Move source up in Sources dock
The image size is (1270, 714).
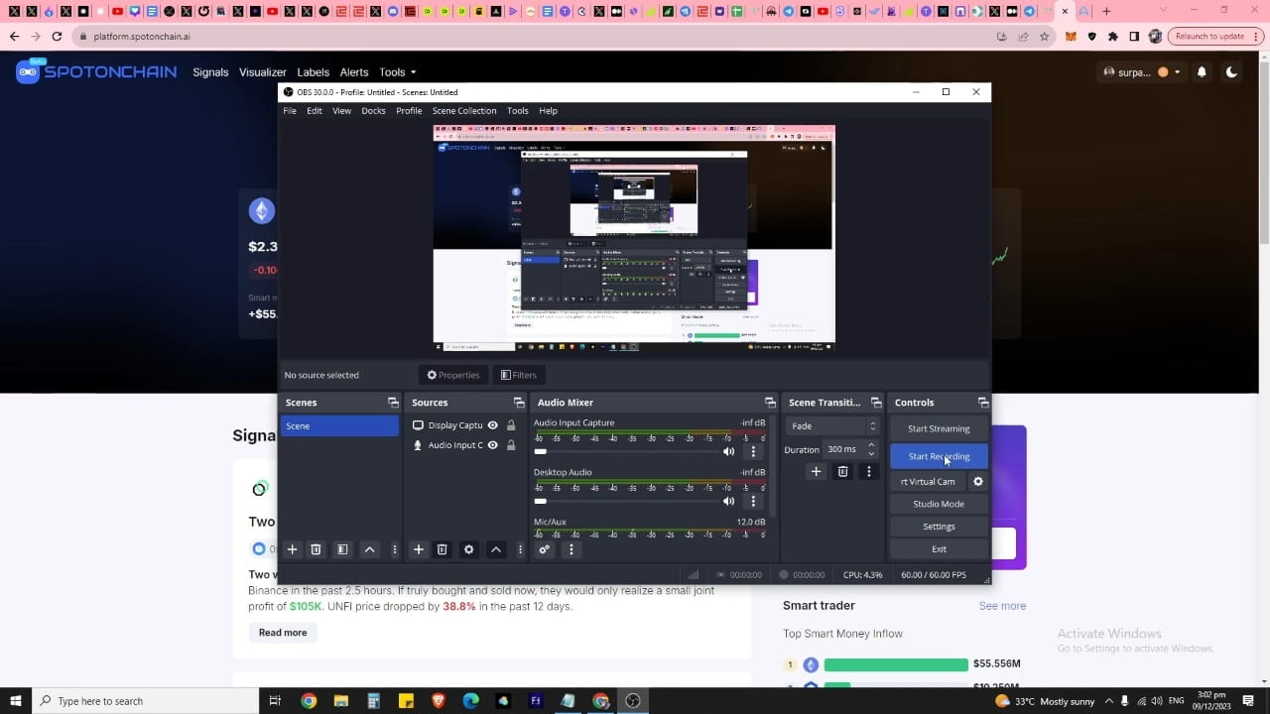[x=496, y=549]
